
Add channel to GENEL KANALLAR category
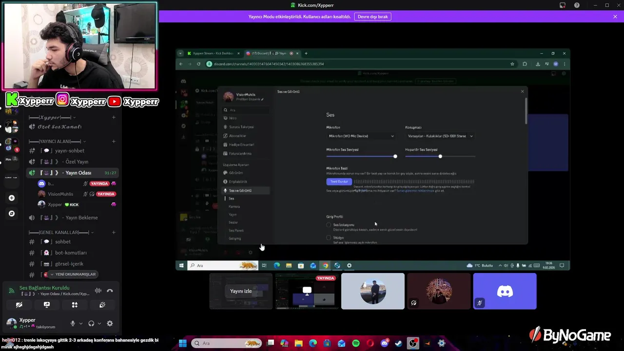(x=114, y=233)
